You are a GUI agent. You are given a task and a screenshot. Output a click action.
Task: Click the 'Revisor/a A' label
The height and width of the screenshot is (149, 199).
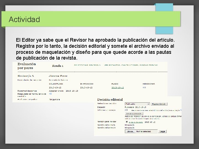click(26, 76)
